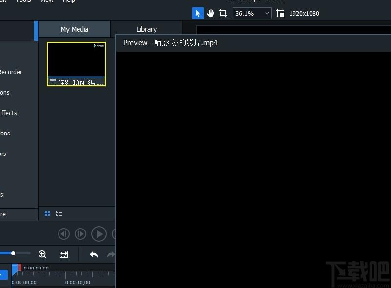Image resolution: width=391 pixels, height=288 pixels.
Task: Switch to the My Media tab
Action: click(x=74, y=29)
